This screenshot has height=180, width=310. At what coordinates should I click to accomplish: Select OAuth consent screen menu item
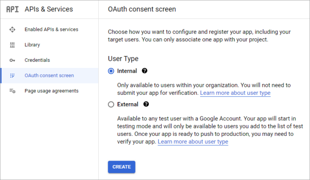(50, 75)
